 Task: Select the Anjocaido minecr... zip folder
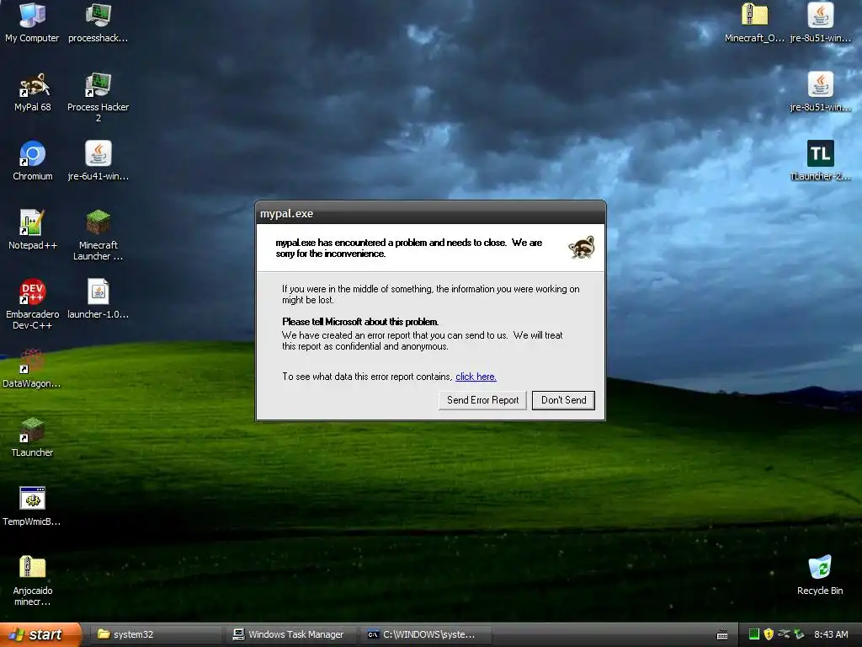pyautogui.click(x=33, y=581)
